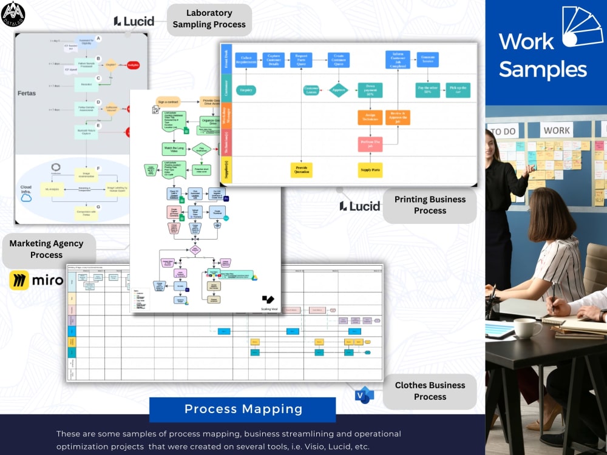This screenshot has width=607, height=455.
Task: Select the Supplier(s) swimlane header
Action: click(x=226, y=169)
